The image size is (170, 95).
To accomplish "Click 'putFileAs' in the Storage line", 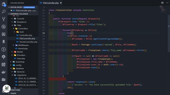I will coord(97,45).
